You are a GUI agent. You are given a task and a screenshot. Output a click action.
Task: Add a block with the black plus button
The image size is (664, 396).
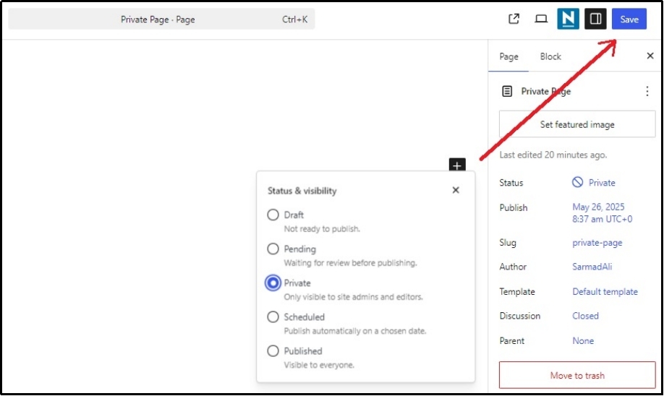coord(457,165)
